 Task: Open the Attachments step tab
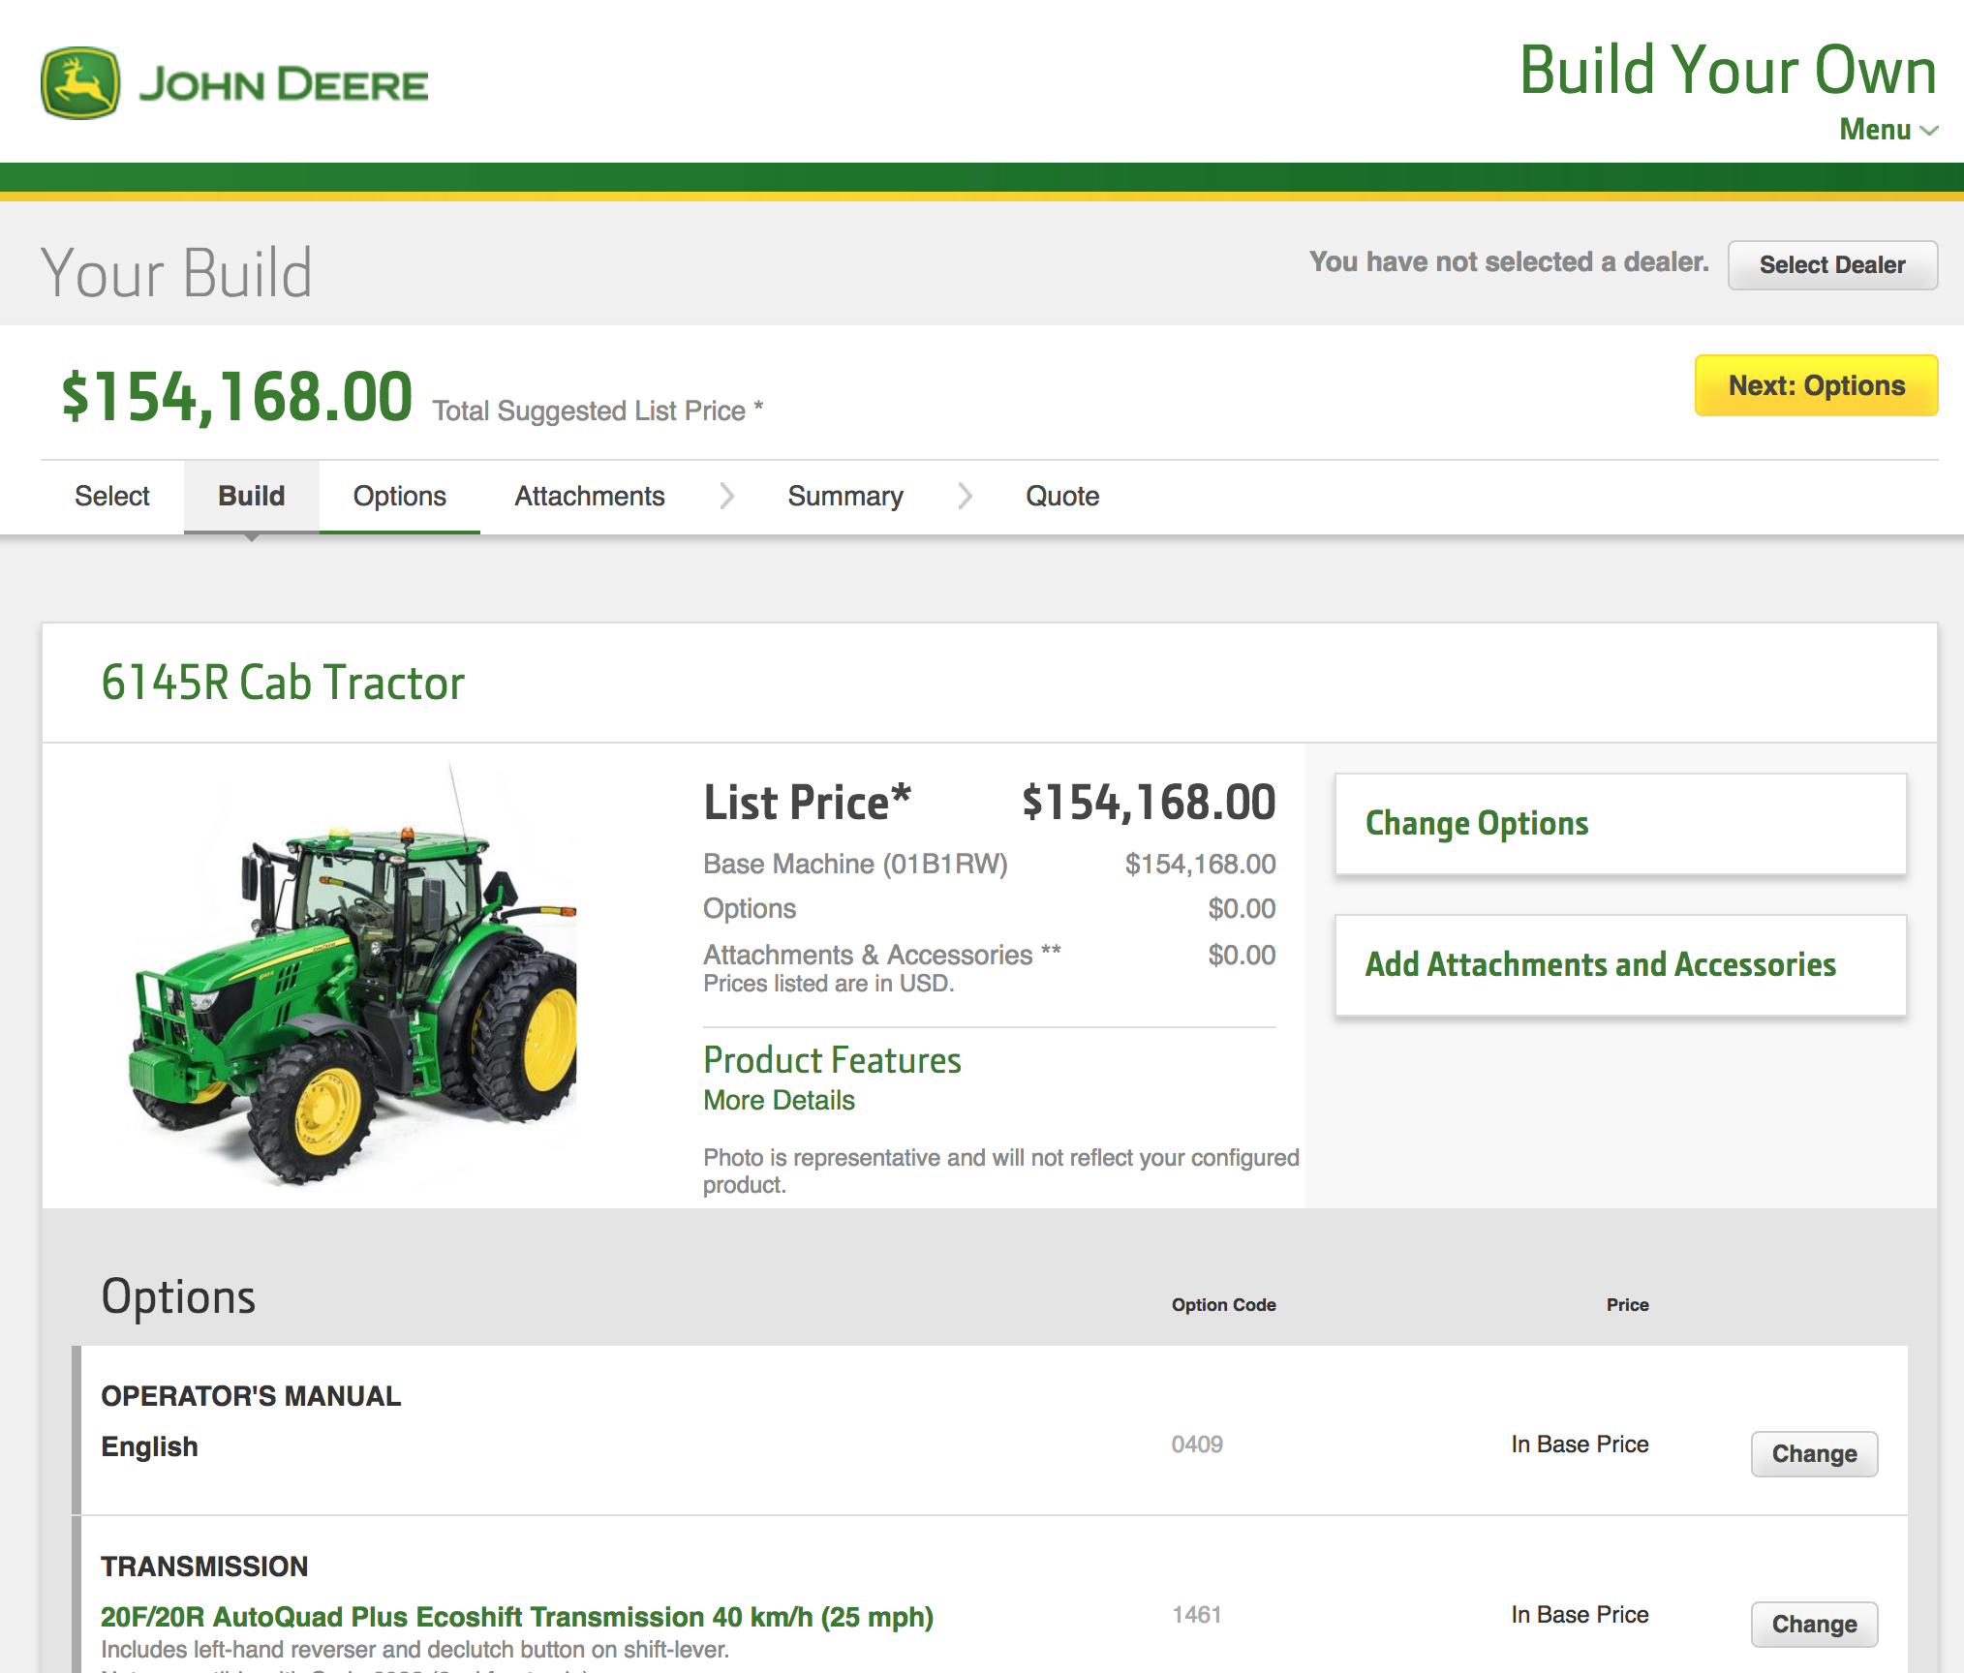(x=589, y=497)
